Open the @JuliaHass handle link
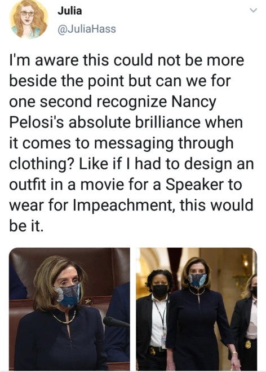Screen dimensions: 266x372 tap(87, 29)
